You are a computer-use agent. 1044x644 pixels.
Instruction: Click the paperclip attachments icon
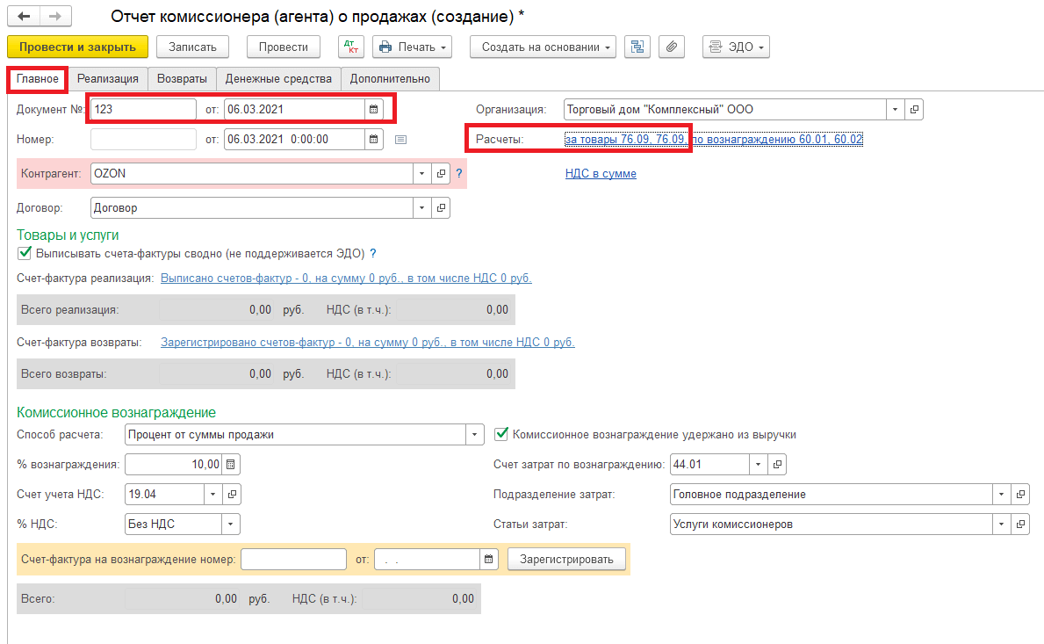[x=672, y=47]
